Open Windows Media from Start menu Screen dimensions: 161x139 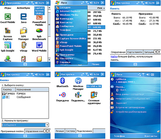(71, 15)
